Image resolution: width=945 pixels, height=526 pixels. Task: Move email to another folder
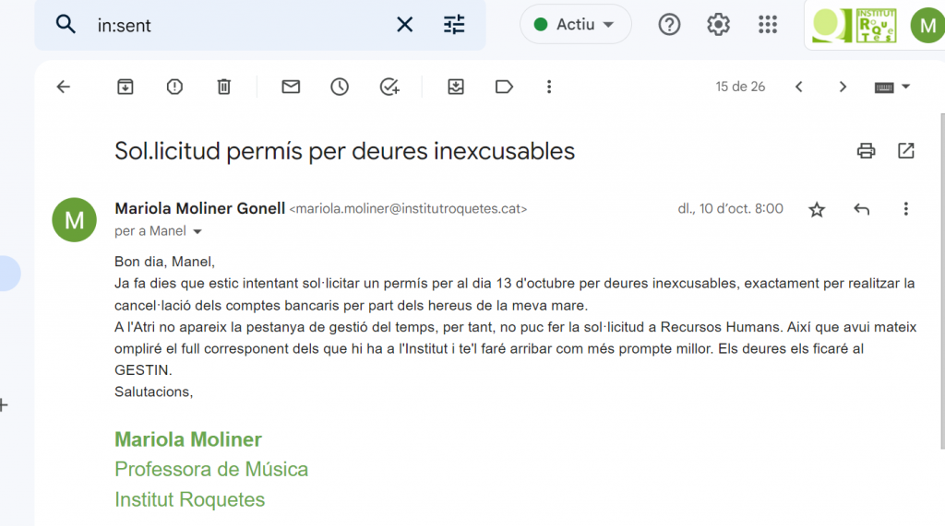pyautogui.click(x=455, y=87)
